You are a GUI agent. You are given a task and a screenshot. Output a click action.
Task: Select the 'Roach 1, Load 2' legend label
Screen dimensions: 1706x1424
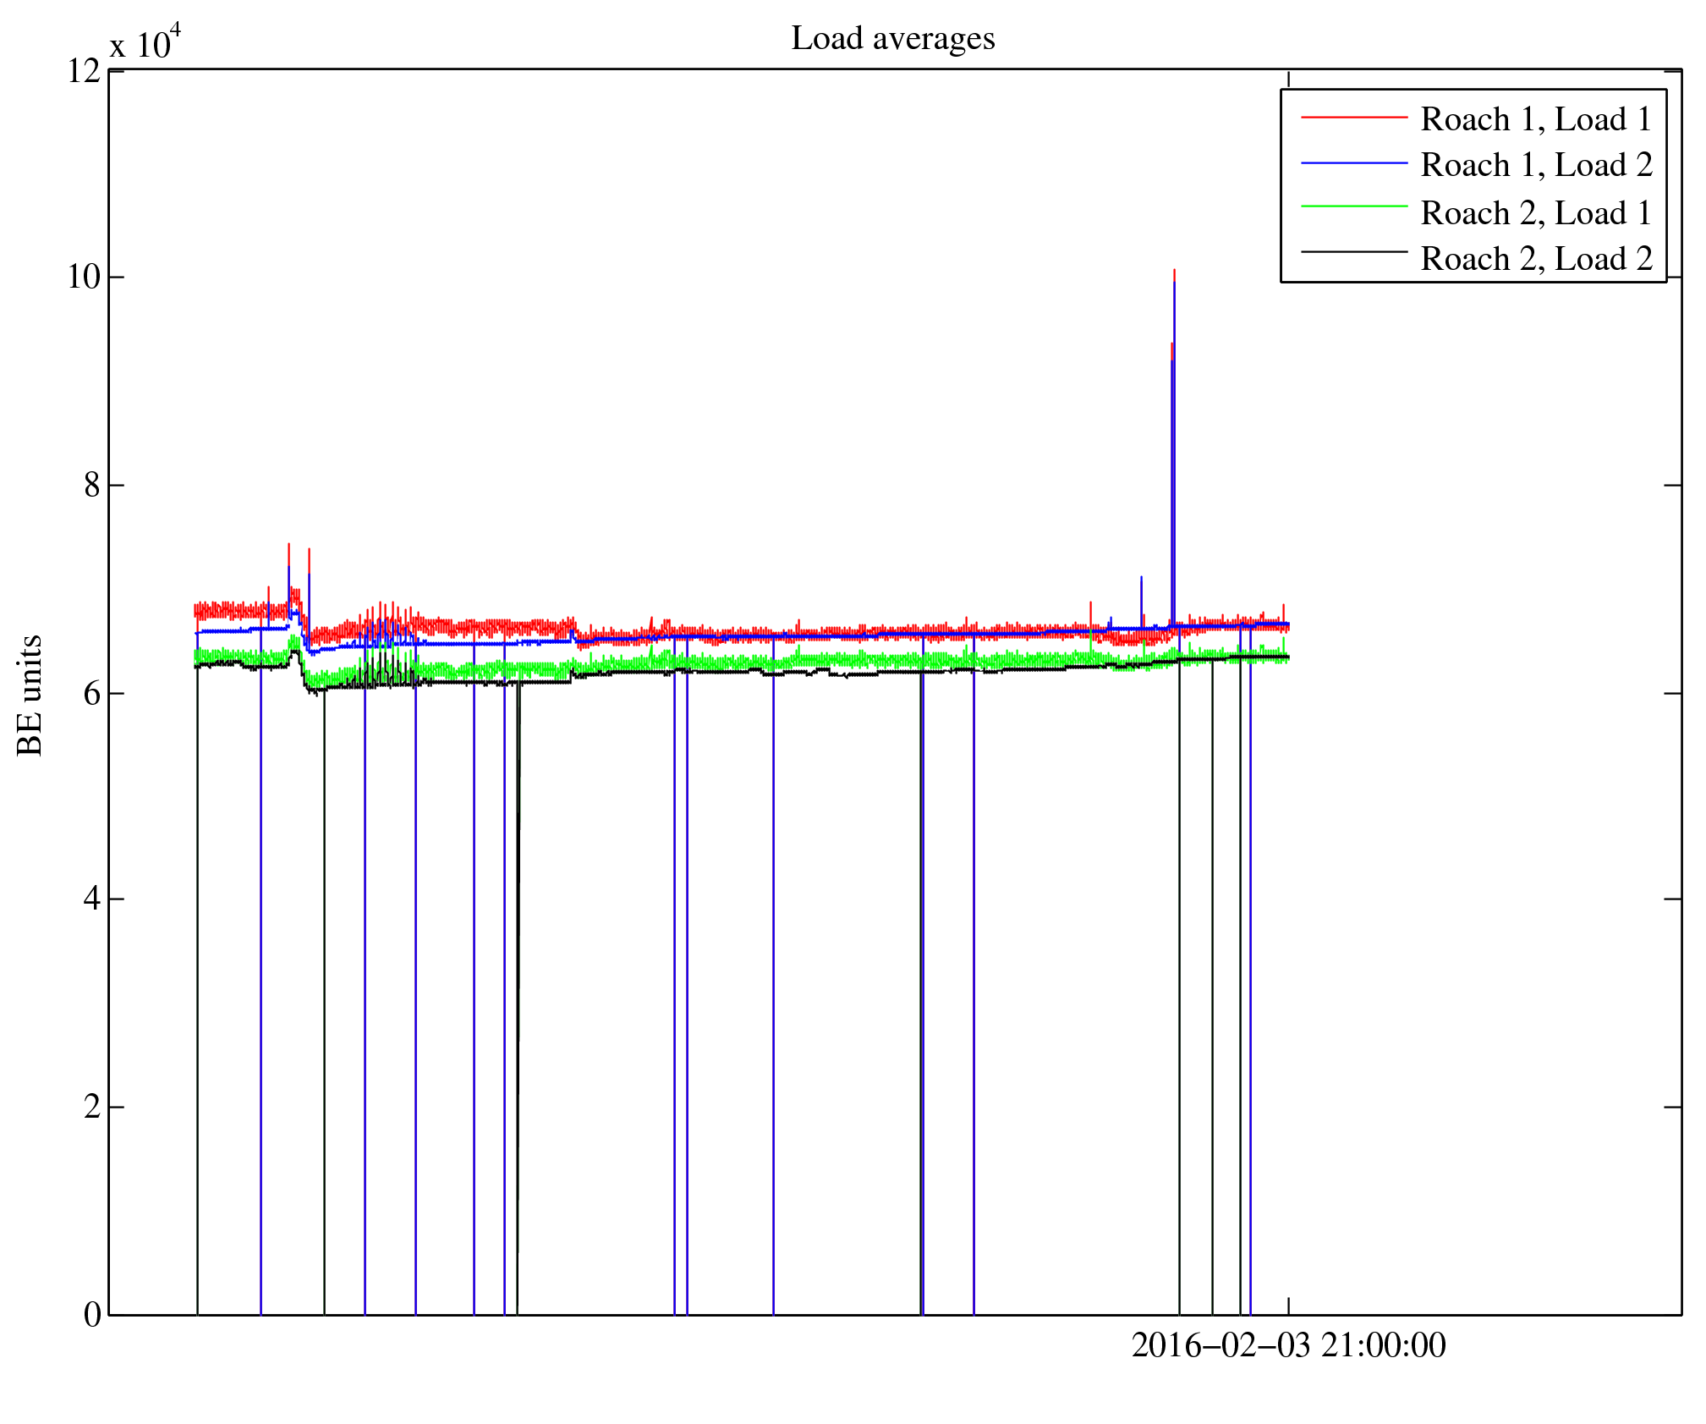click(1535, 165)
